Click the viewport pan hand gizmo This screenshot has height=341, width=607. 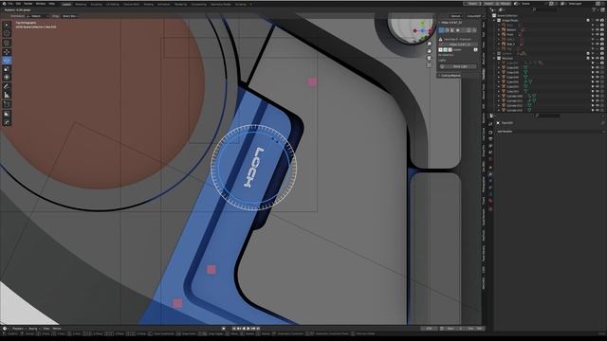[x=429, y=50]
